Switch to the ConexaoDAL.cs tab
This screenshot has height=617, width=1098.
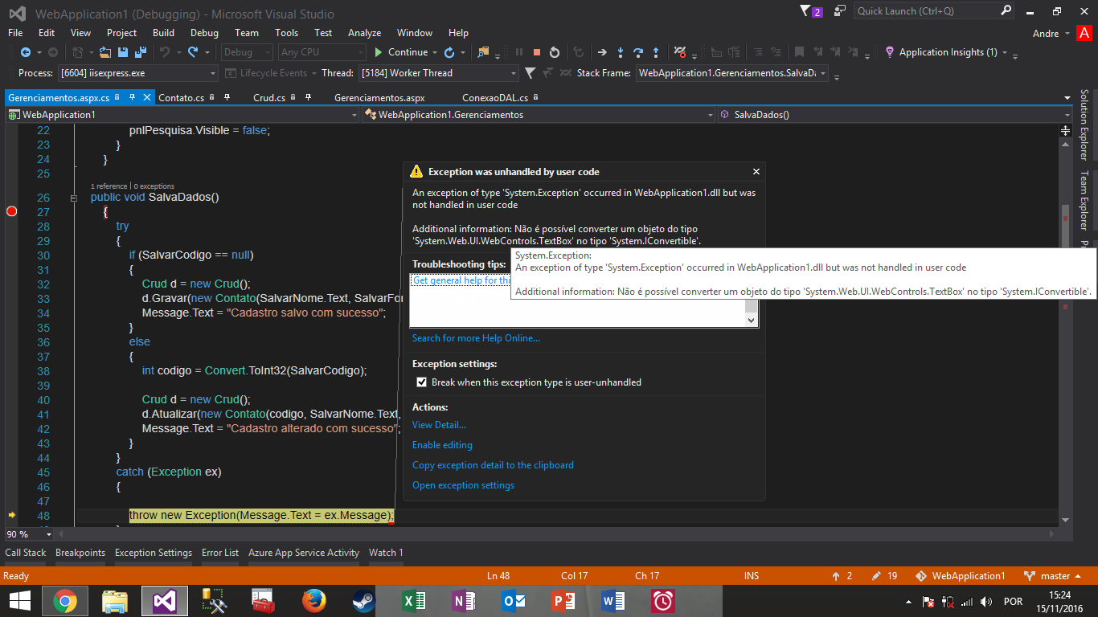click(x=495, y=98)
